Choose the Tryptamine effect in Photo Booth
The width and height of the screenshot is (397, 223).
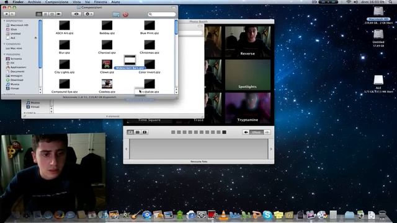point(248,108)
